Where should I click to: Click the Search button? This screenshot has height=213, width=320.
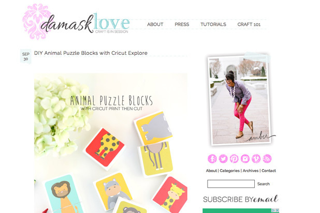point(264,184)
